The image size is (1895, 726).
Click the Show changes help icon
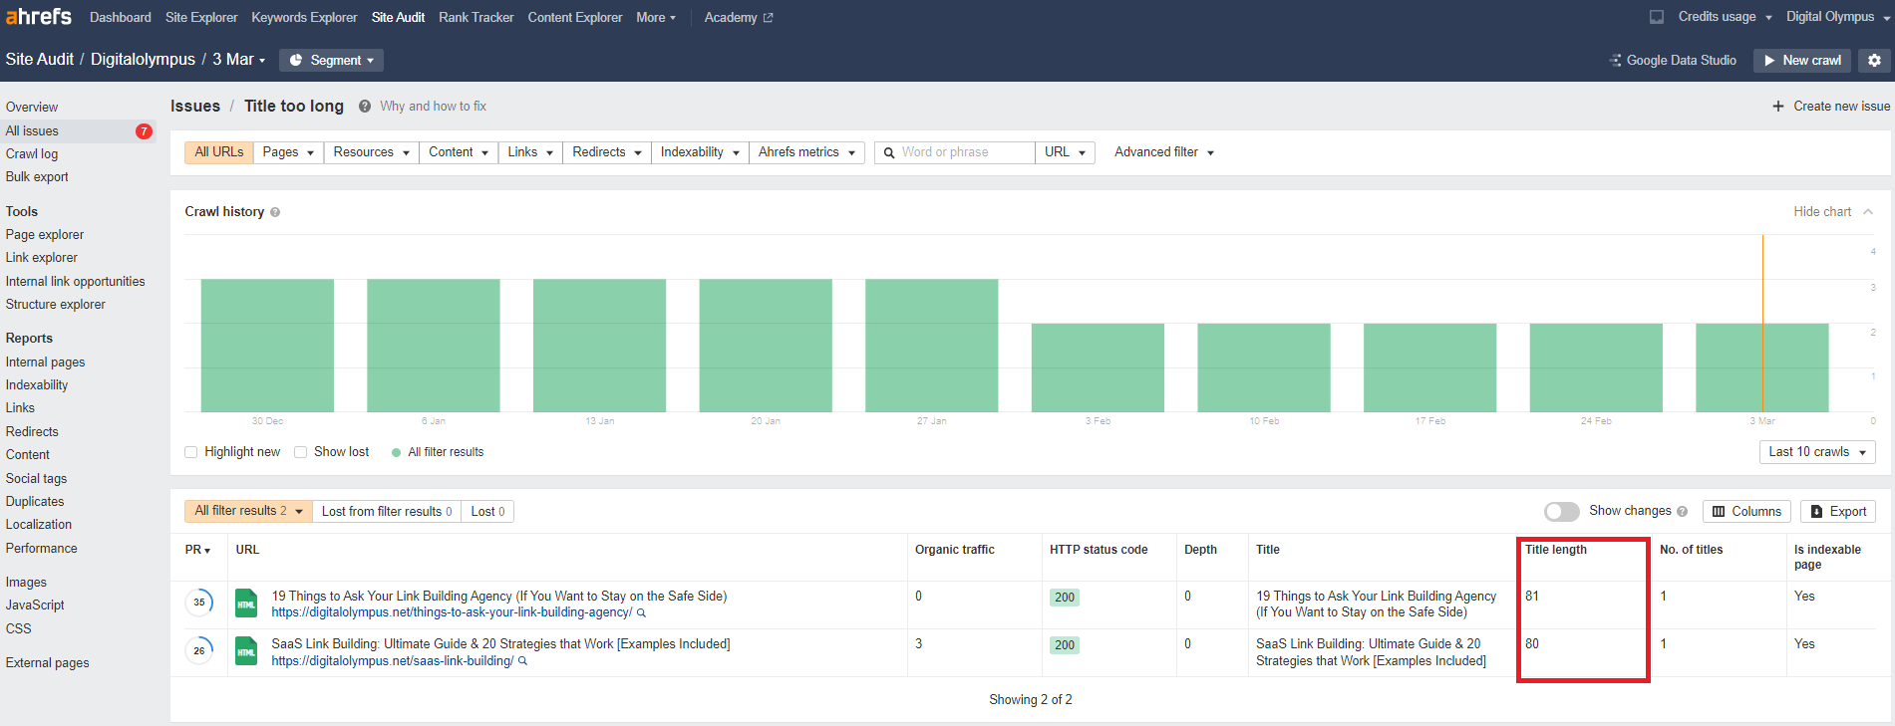(x=1683, y=512)
